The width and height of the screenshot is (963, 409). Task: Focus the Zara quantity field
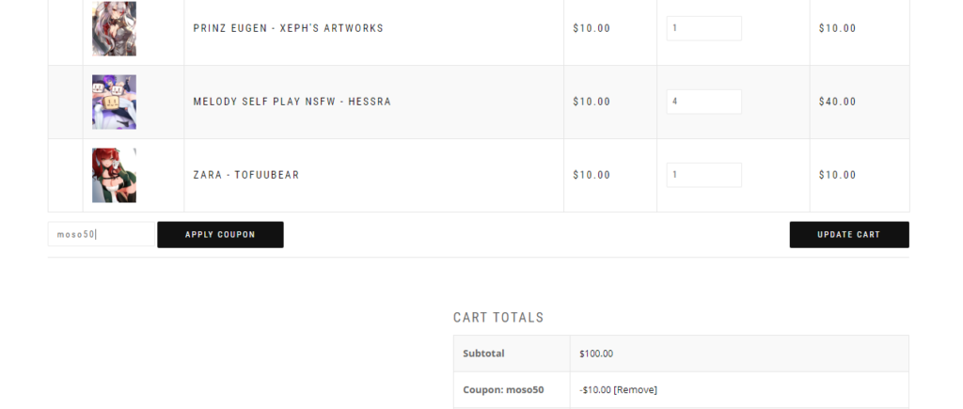[x=703, y=175]
